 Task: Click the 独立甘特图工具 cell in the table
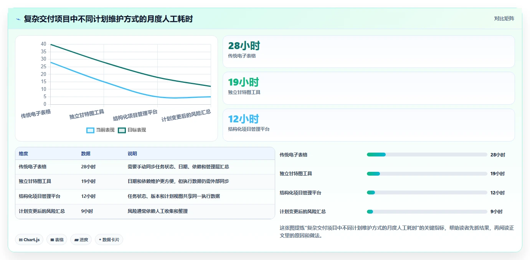pos(35,181)
